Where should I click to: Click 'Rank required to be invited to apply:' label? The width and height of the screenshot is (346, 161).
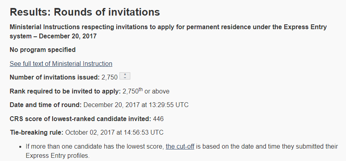click(65, 91)
